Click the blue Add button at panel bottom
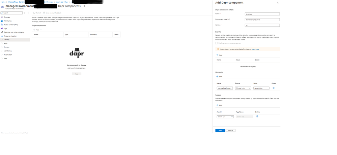Viewport: 337px width, 155px height. click(220, 130)
